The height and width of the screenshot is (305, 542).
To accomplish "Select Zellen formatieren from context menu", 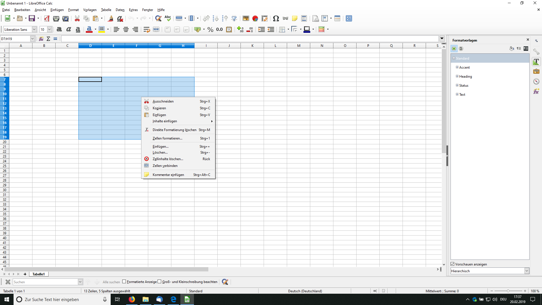I will [x=167, y=138].
